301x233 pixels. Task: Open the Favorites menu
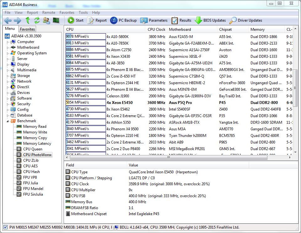(67, 13)
